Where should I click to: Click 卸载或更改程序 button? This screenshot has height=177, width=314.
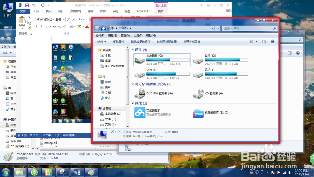[140, 42]
